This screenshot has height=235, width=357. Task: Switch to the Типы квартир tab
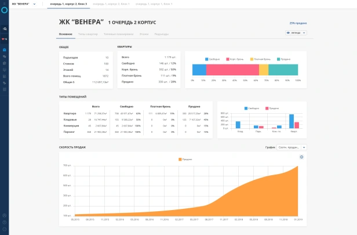click(x=88, y=34)
